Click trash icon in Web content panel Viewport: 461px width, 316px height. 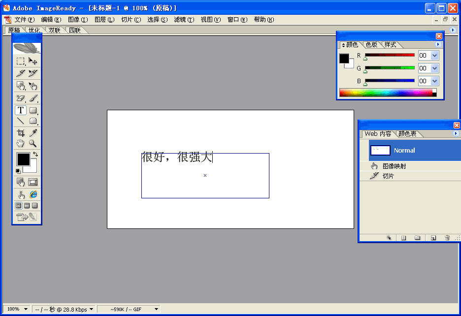tap(447, 238)
